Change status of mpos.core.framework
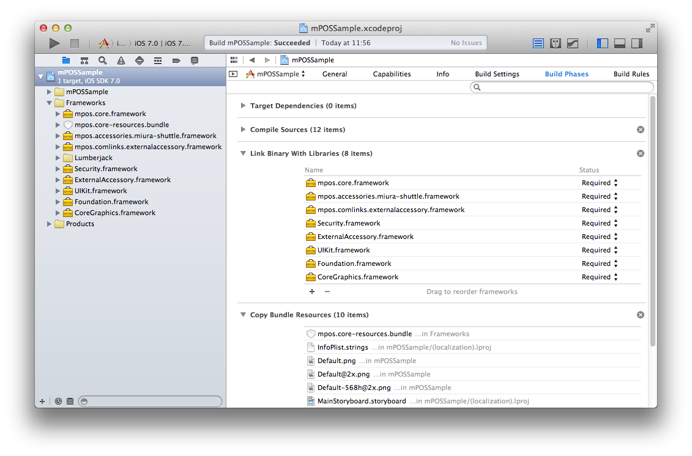The height and width of the screenshot is (456, 692). [x=600, y=183]
